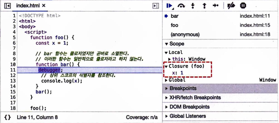
Task: Collapse the Scope section
Action: (166, 44)
